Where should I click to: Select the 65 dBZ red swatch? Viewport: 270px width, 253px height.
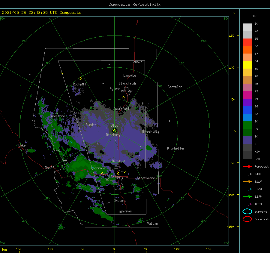tap(247, 42)
